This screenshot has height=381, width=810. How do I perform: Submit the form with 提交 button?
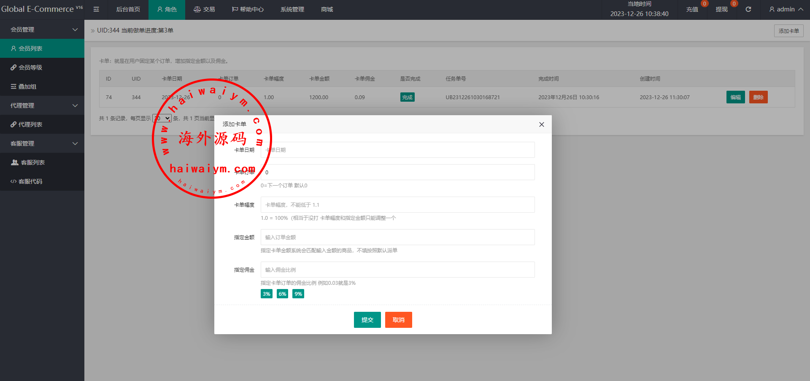(x=367, y=320)
